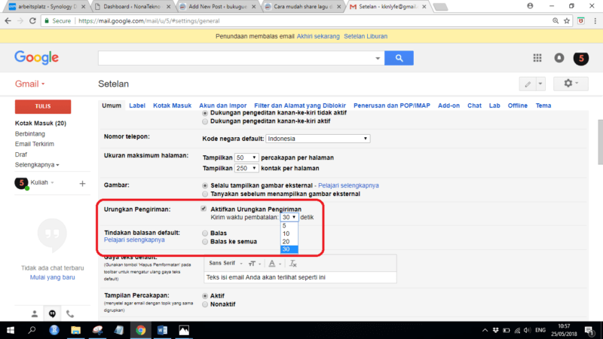Image resolution: width=603 pixels, height=339 pixels.
Task: Click the Pocket extension icon
Action: point(580,21)
